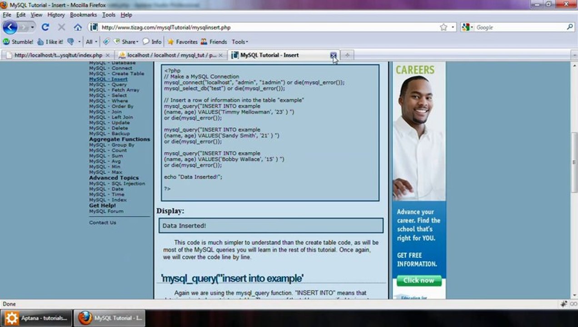Open the MySQL - Create Table link
Screen dimensions: 578x327
(x=116, y=74)
